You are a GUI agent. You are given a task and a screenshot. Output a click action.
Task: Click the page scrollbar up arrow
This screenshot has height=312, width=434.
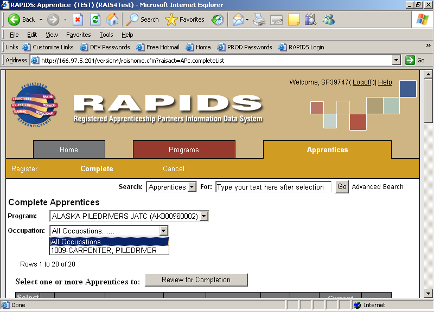[428, 74]
